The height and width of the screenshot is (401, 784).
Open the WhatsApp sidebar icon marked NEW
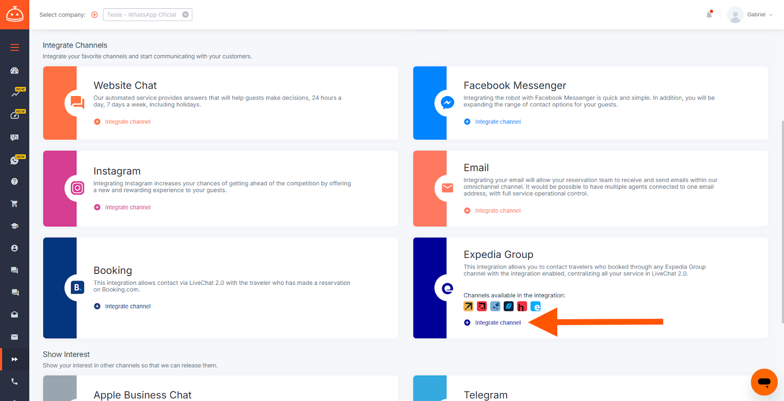pos(15,160)
